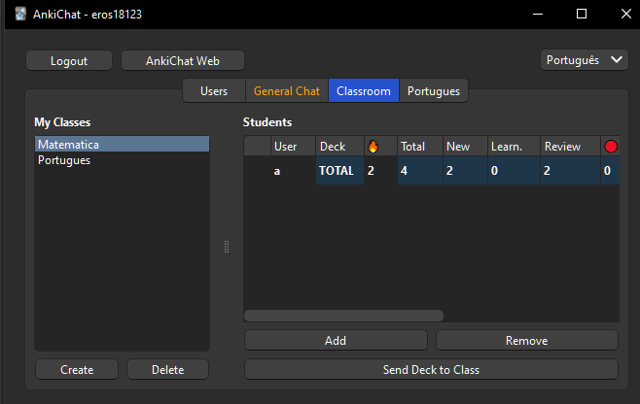Switch to the Portugues tab
This screenshot has width=640, height=404.
click(434, 91)
